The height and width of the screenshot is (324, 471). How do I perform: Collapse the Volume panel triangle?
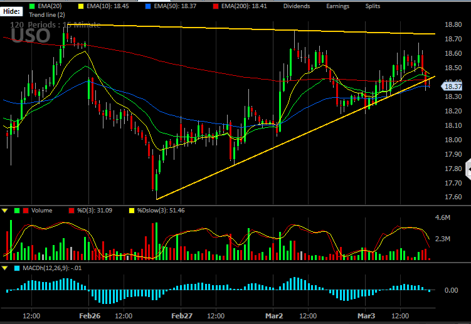point(5,211)
